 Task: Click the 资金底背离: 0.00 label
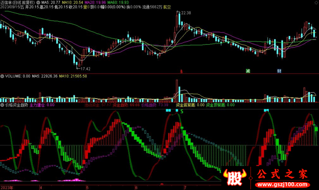coord(190,105)
